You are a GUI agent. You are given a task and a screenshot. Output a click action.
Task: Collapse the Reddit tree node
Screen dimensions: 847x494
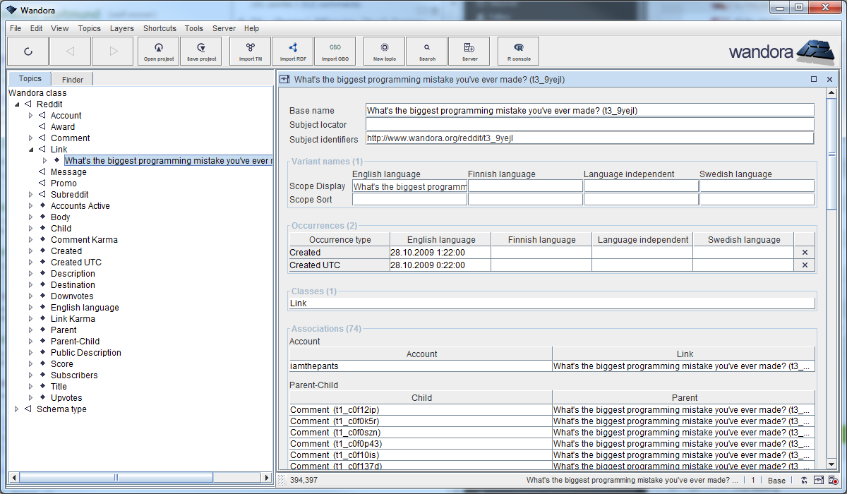(17, 104)
